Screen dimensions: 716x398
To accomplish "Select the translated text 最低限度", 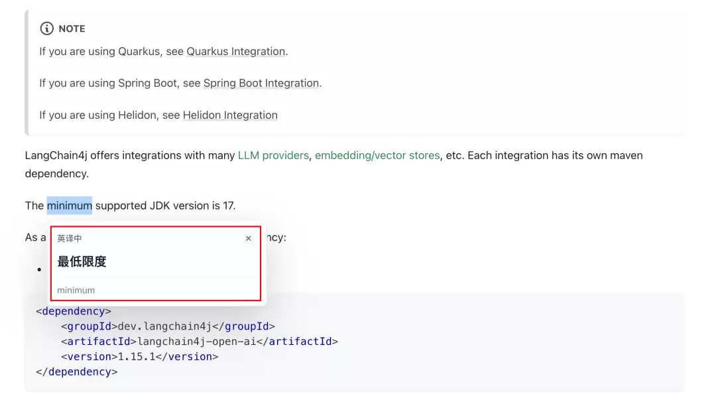I will [82, 261].
